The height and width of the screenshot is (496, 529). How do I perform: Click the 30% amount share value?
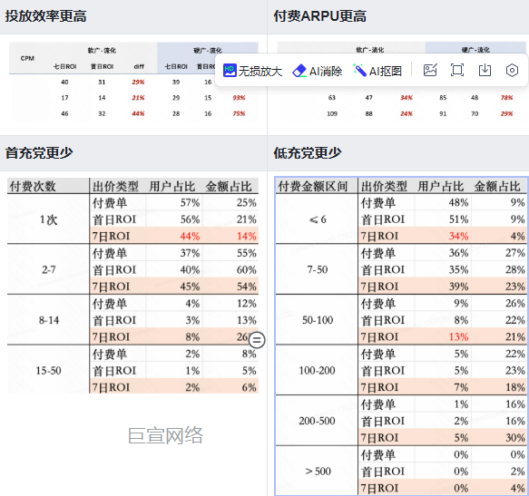515,437
